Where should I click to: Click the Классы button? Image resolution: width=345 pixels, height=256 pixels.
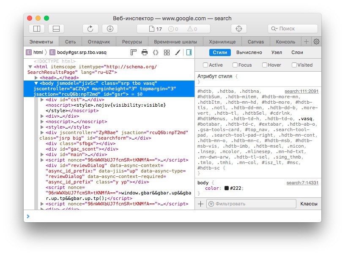(x=309, y=204)
